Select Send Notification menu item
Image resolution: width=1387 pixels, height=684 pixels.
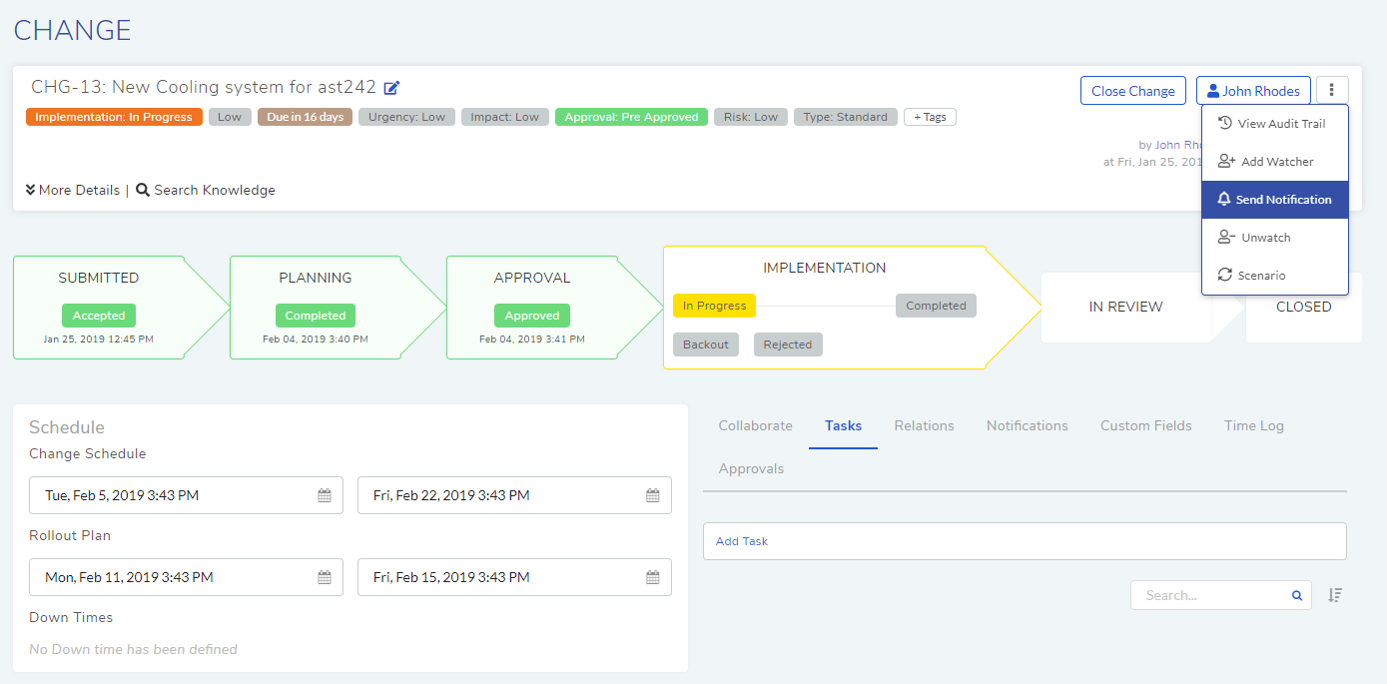1275,200
